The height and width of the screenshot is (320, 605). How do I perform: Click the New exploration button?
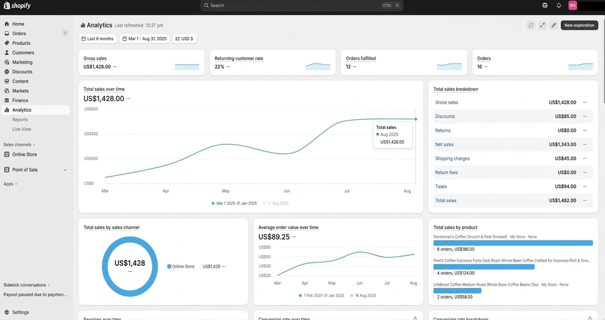click(579, 25)
